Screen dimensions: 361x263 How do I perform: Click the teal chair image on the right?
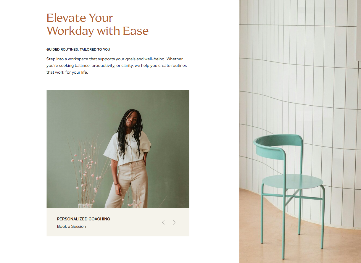coord(300,131)
